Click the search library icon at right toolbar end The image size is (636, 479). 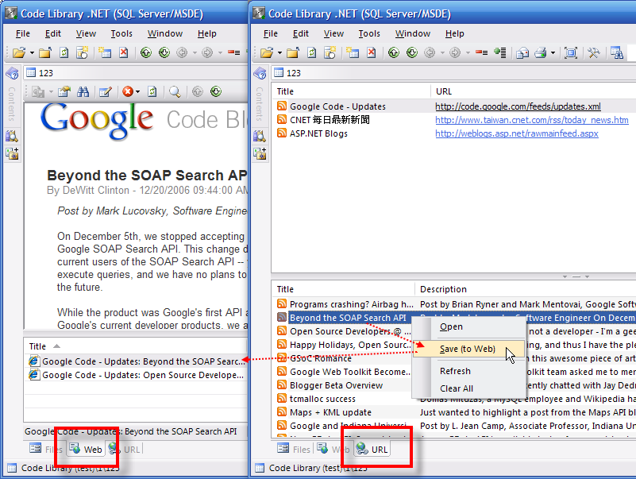pos(617,52)
